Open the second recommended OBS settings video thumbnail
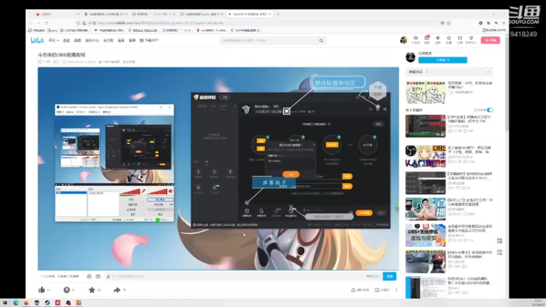Viewport: 546px width, 307px height. [x=425, y=126]
